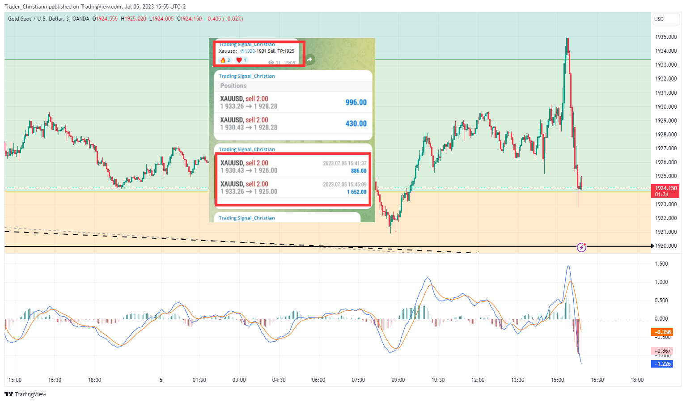The width and height of the screenshot is (686, 402).
Task: Click the high value H1925.020
Action: 133,19
